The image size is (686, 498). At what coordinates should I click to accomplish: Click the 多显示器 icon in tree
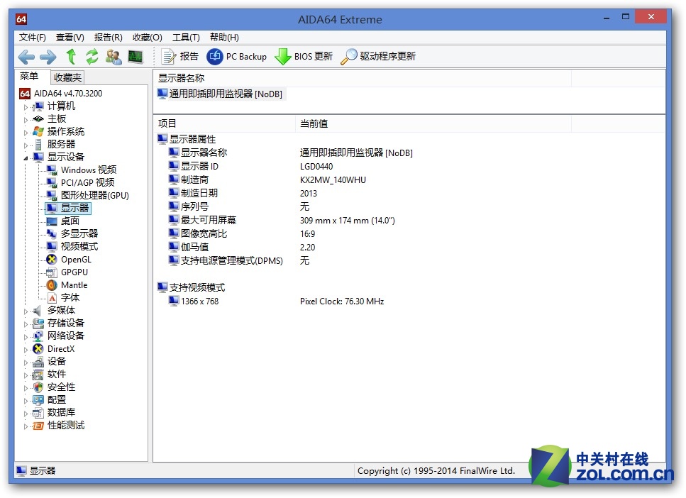[52, 233]
